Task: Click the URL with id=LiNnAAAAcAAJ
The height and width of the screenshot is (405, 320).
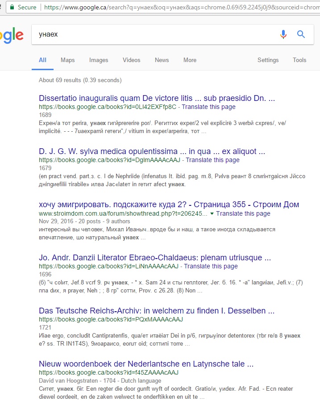Action: (108, 266)
